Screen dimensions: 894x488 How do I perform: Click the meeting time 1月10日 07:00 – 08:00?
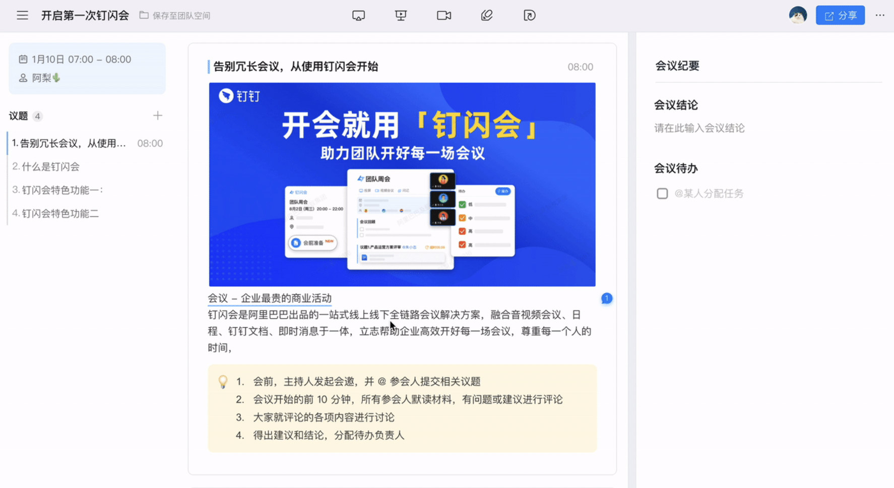click(81, 59)
